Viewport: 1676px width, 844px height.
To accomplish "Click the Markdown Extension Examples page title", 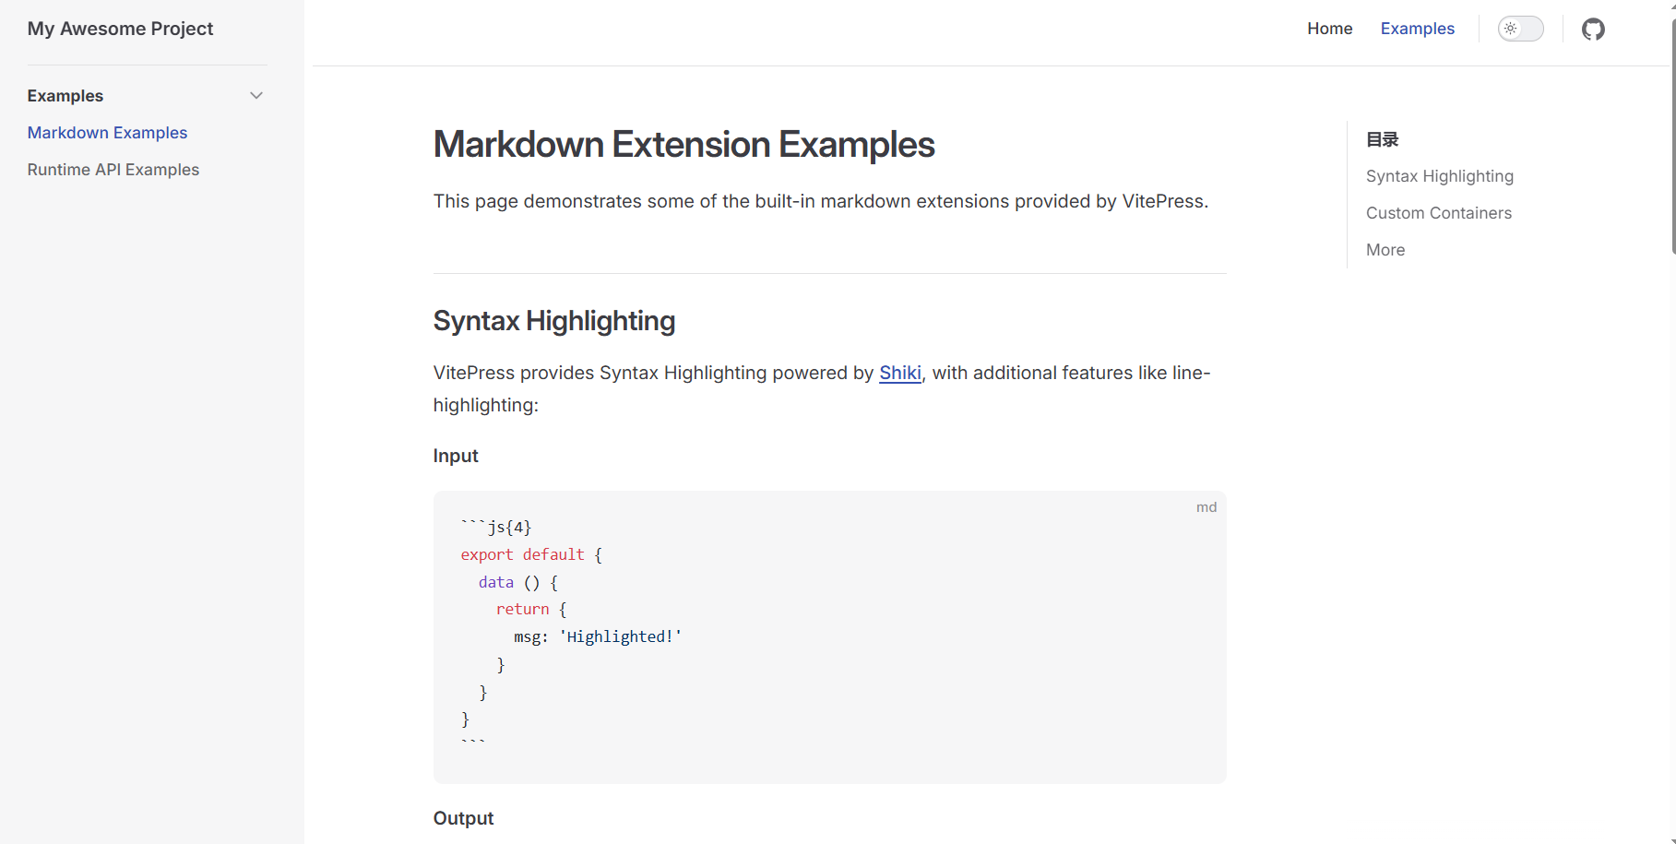I will click(683, 144).
